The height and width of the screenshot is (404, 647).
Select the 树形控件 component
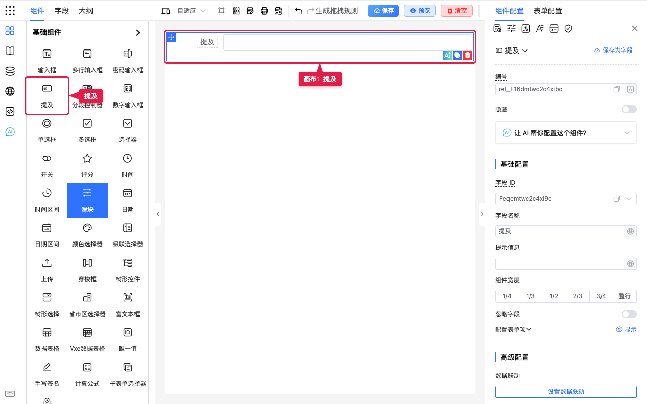click(x=128, y=270)
